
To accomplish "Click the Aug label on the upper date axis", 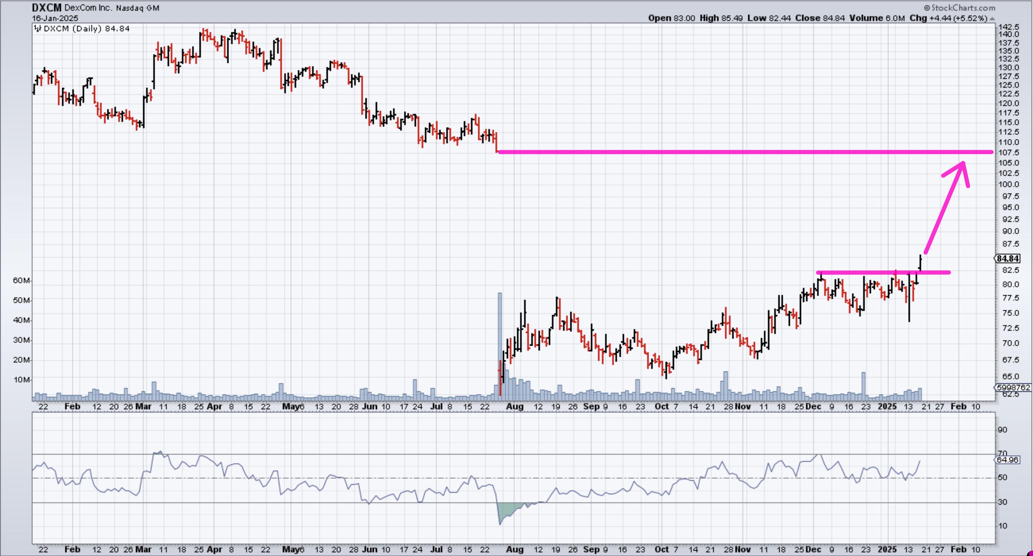I will click(514, 406).
